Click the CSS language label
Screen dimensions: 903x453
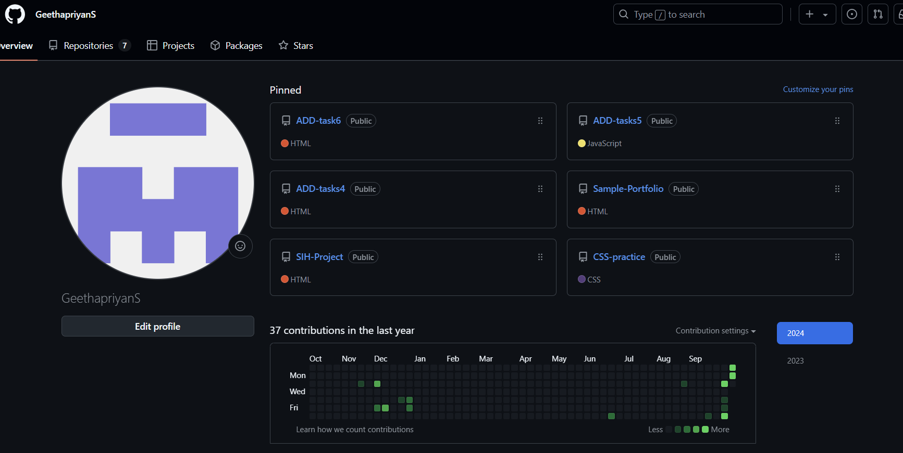[594, 280]
